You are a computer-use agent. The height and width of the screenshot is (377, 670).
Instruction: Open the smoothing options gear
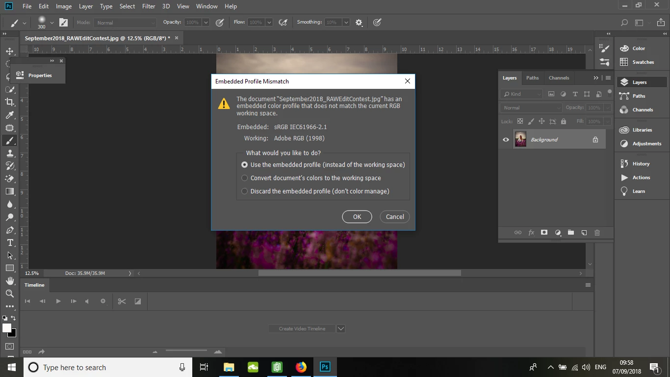[x=359, y=22]
